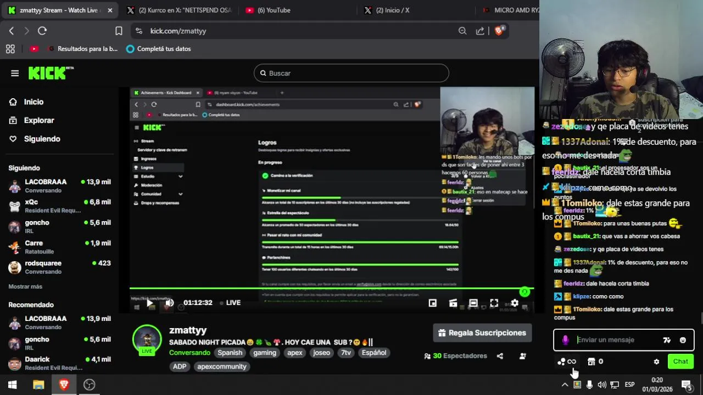703x395 pixels.
Task: Click the player play button
Action: point(149,303)
